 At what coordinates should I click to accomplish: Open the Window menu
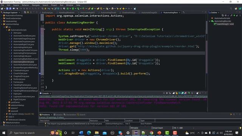pos(70,5)
